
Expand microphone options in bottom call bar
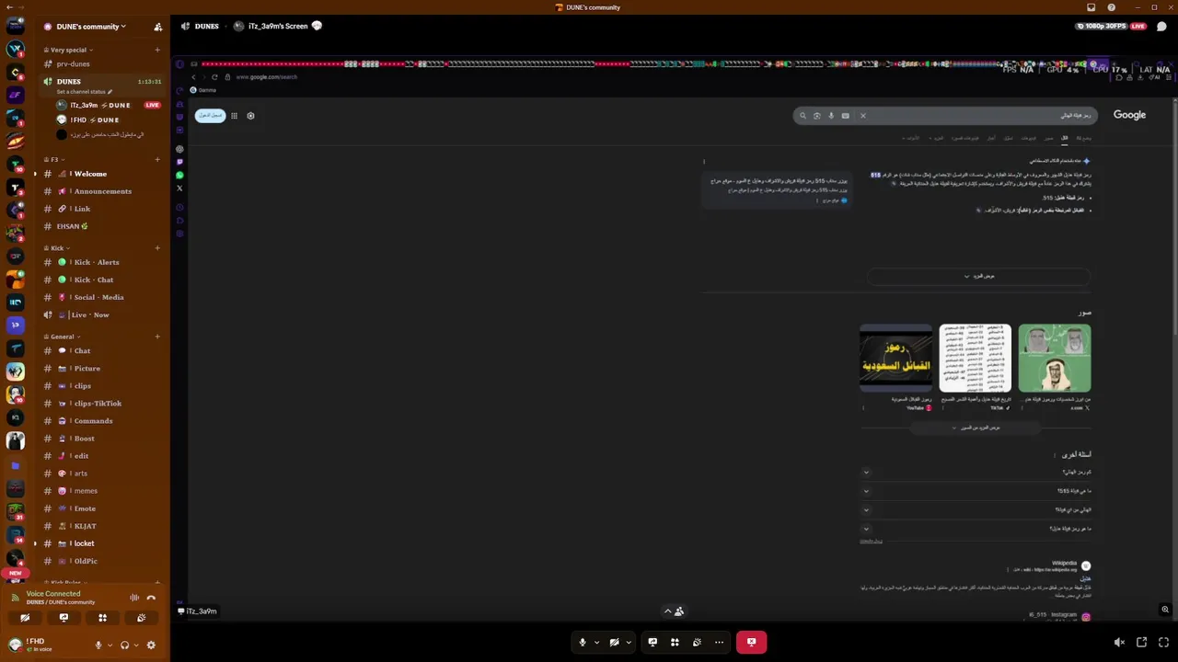pos(596,642)
